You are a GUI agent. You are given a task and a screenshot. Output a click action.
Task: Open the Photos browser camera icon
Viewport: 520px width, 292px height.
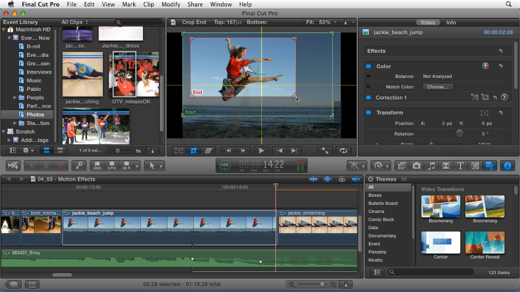click(417, 165)
